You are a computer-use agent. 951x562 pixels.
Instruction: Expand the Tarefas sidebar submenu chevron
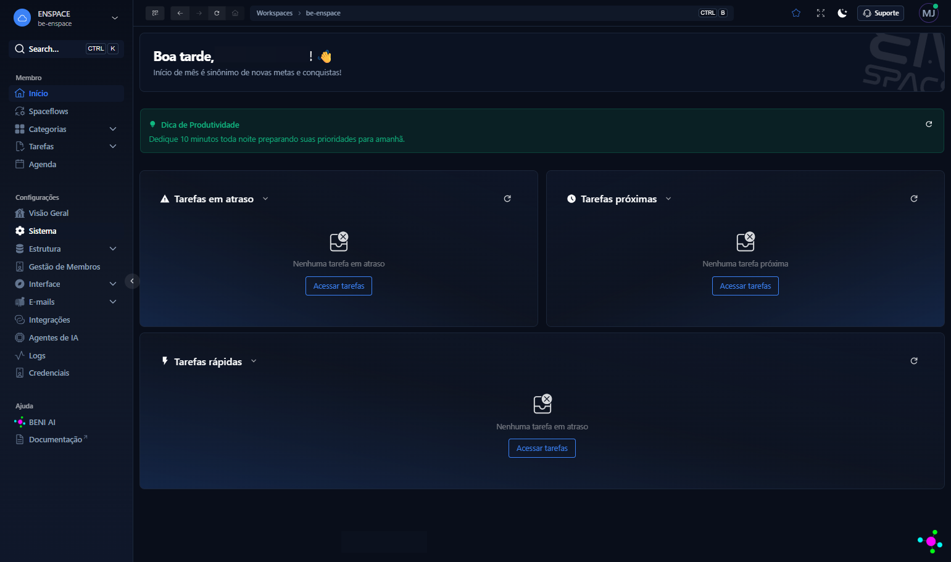pyautogui.click(x=113, y=146)
